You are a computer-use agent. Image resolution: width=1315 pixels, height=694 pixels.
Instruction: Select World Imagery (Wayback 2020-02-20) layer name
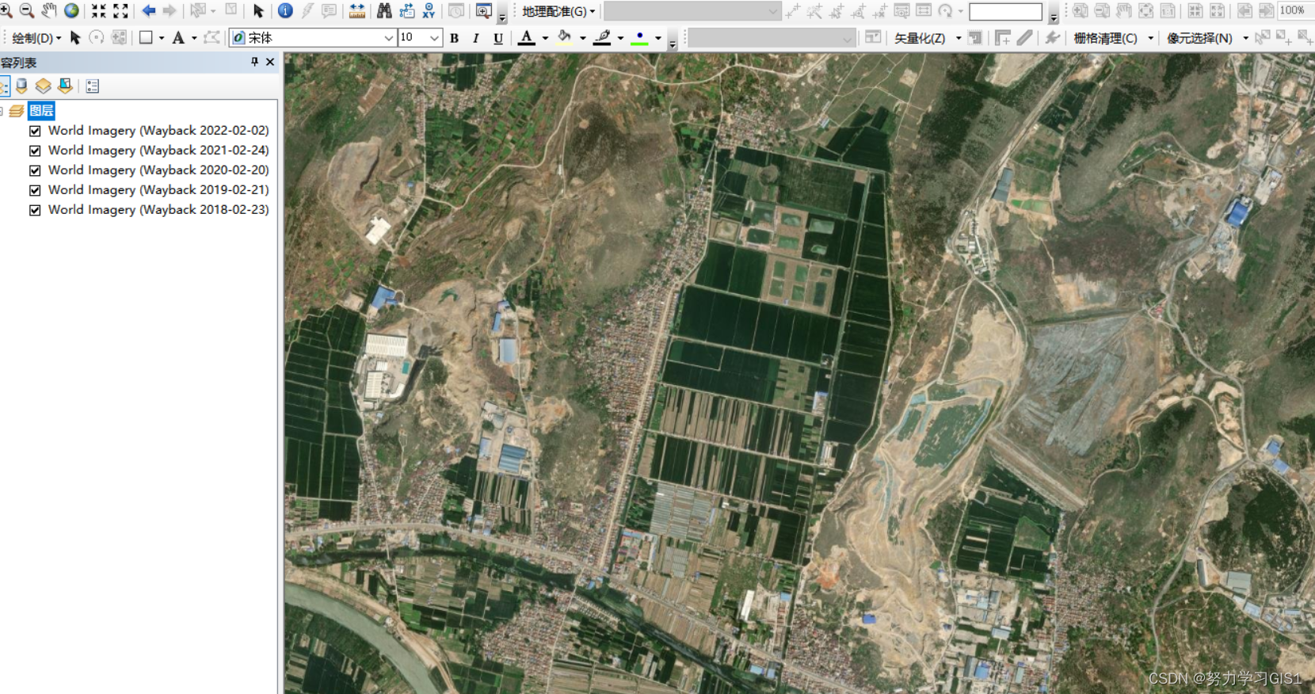coord(158,170)
